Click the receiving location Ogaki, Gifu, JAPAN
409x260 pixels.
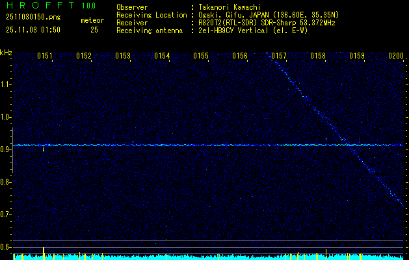[232, 15]
